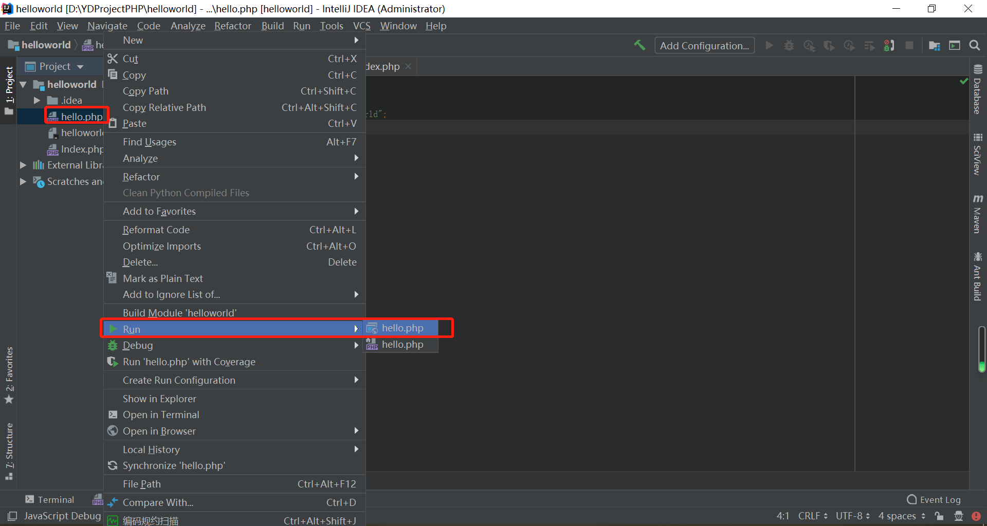Image resolution: width=987 pixels, height=526 pixels.
Task: Open the Refactor menu in menu bar
Action: (233, 26)
